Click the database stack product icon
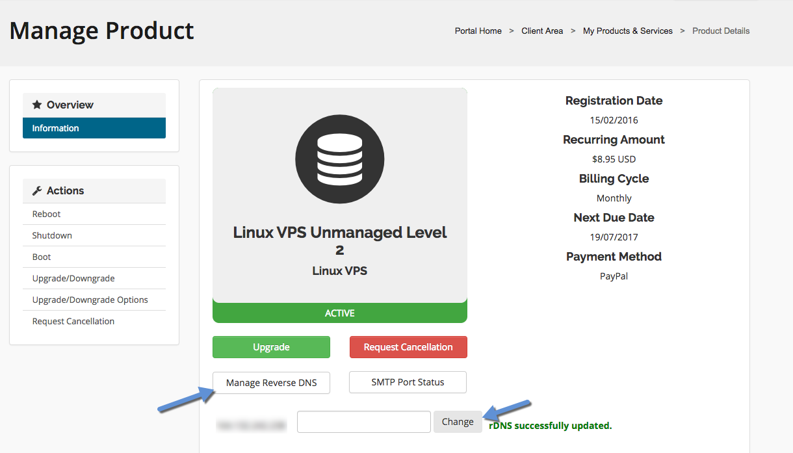This screenshot has height=453, width=793. [339, 159]
